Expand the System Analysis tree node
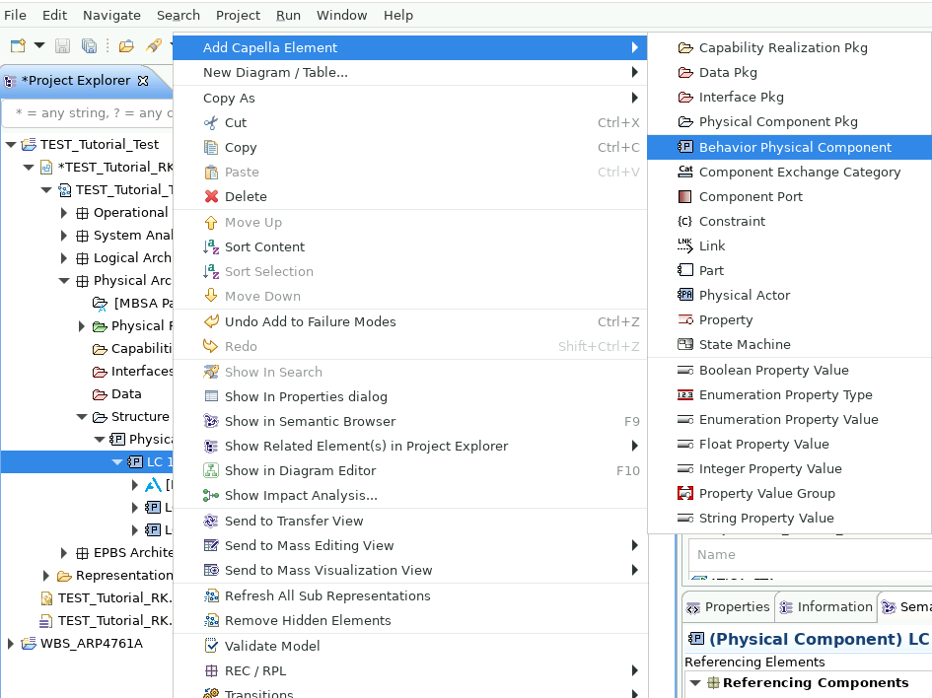The image size is (932, 698). click(x=64, y=236)
